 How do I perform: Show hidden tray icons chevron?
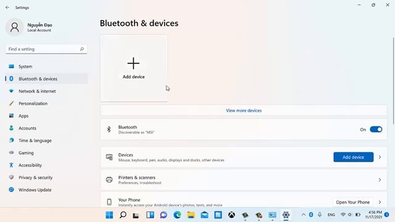[304, 215]
